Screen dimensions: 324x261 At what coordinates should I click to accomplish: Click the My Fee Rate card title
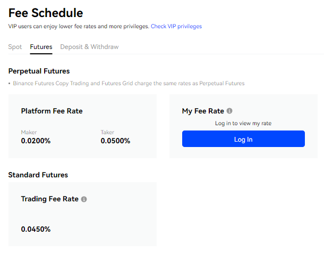203,111
